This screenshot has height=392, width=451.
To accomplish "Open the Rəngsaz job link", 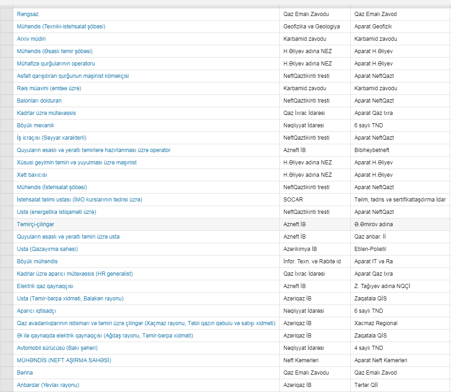I will coord(27,14).
